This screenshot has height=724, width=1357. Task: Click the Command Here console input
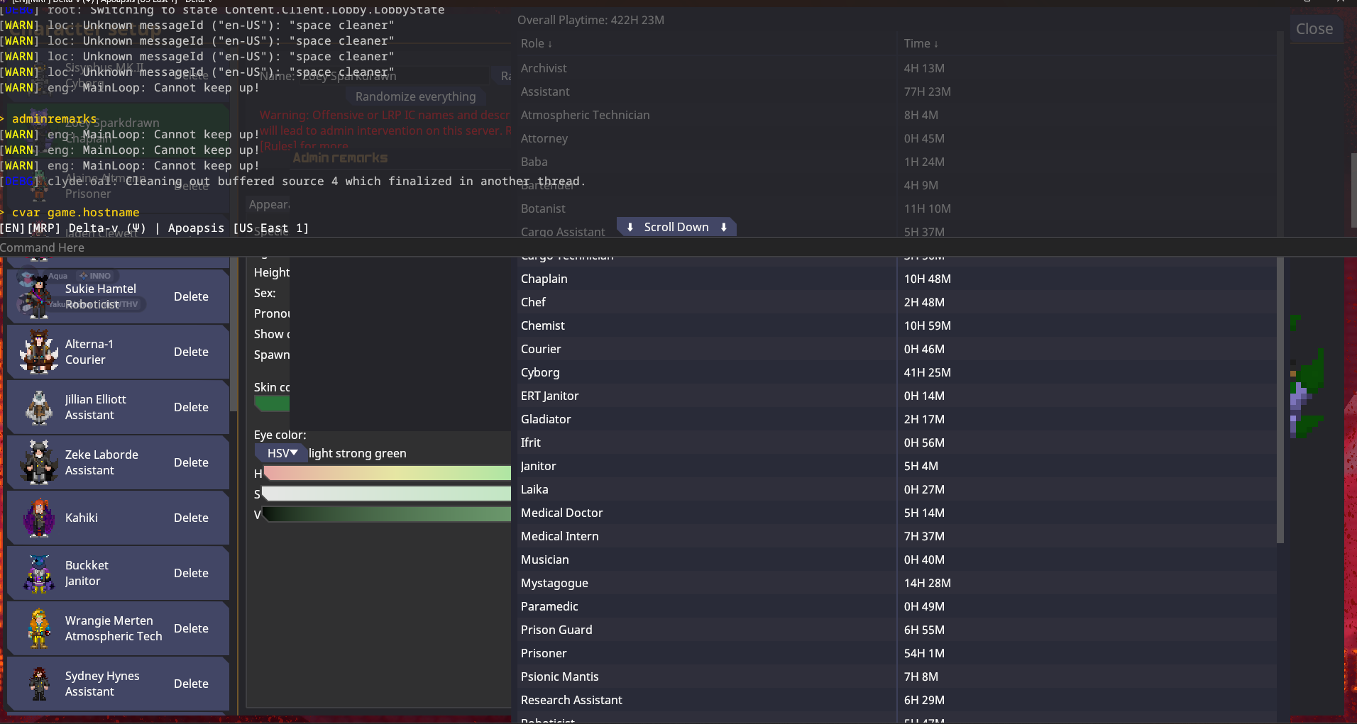click(x=678, y=247)
